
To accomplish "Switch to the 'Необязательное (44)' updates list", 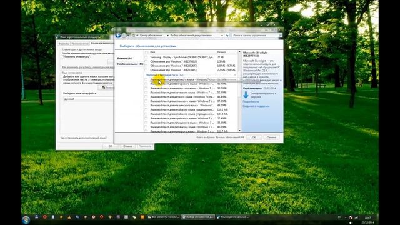I will (130, 64).
